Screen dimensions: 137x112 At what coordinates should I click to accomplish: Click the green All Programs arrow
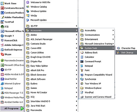coord(22,108)
